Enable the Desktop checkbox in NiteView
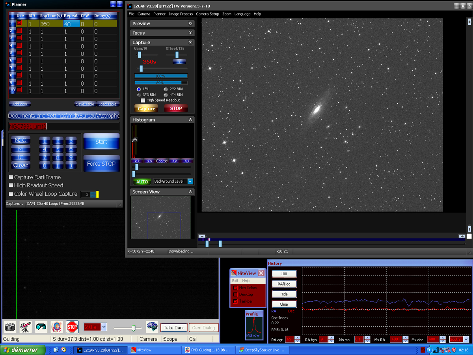473x355 pixels. click(x=235, y=294)
